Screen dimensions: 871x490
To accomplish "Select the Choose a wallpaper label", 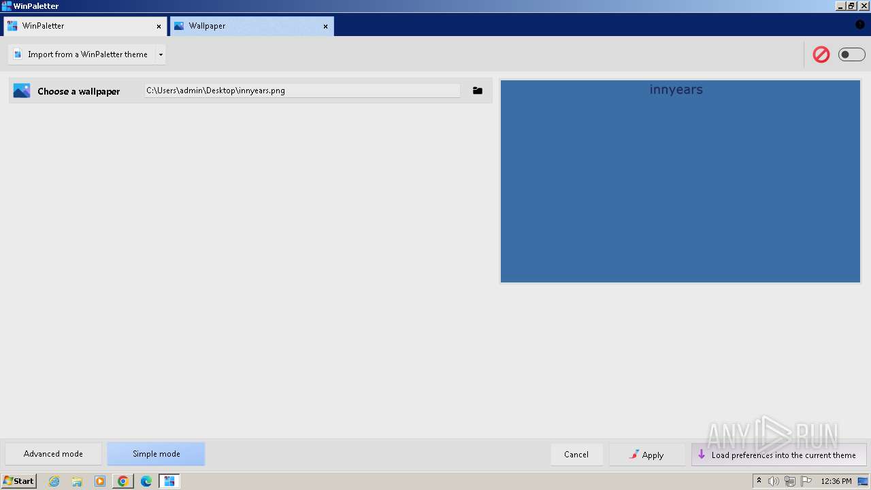I will pyautogui.click(x=79, y=91).
